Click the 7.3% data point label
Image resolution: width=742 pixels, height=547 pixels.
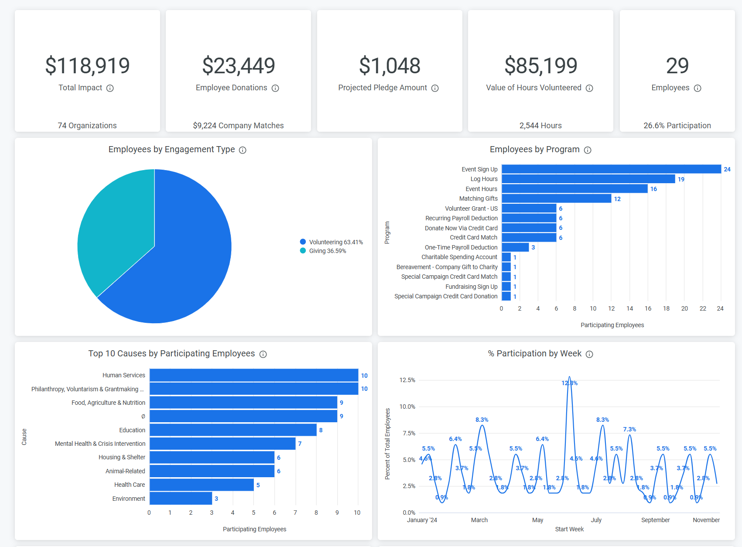click(x=629, y=430)
